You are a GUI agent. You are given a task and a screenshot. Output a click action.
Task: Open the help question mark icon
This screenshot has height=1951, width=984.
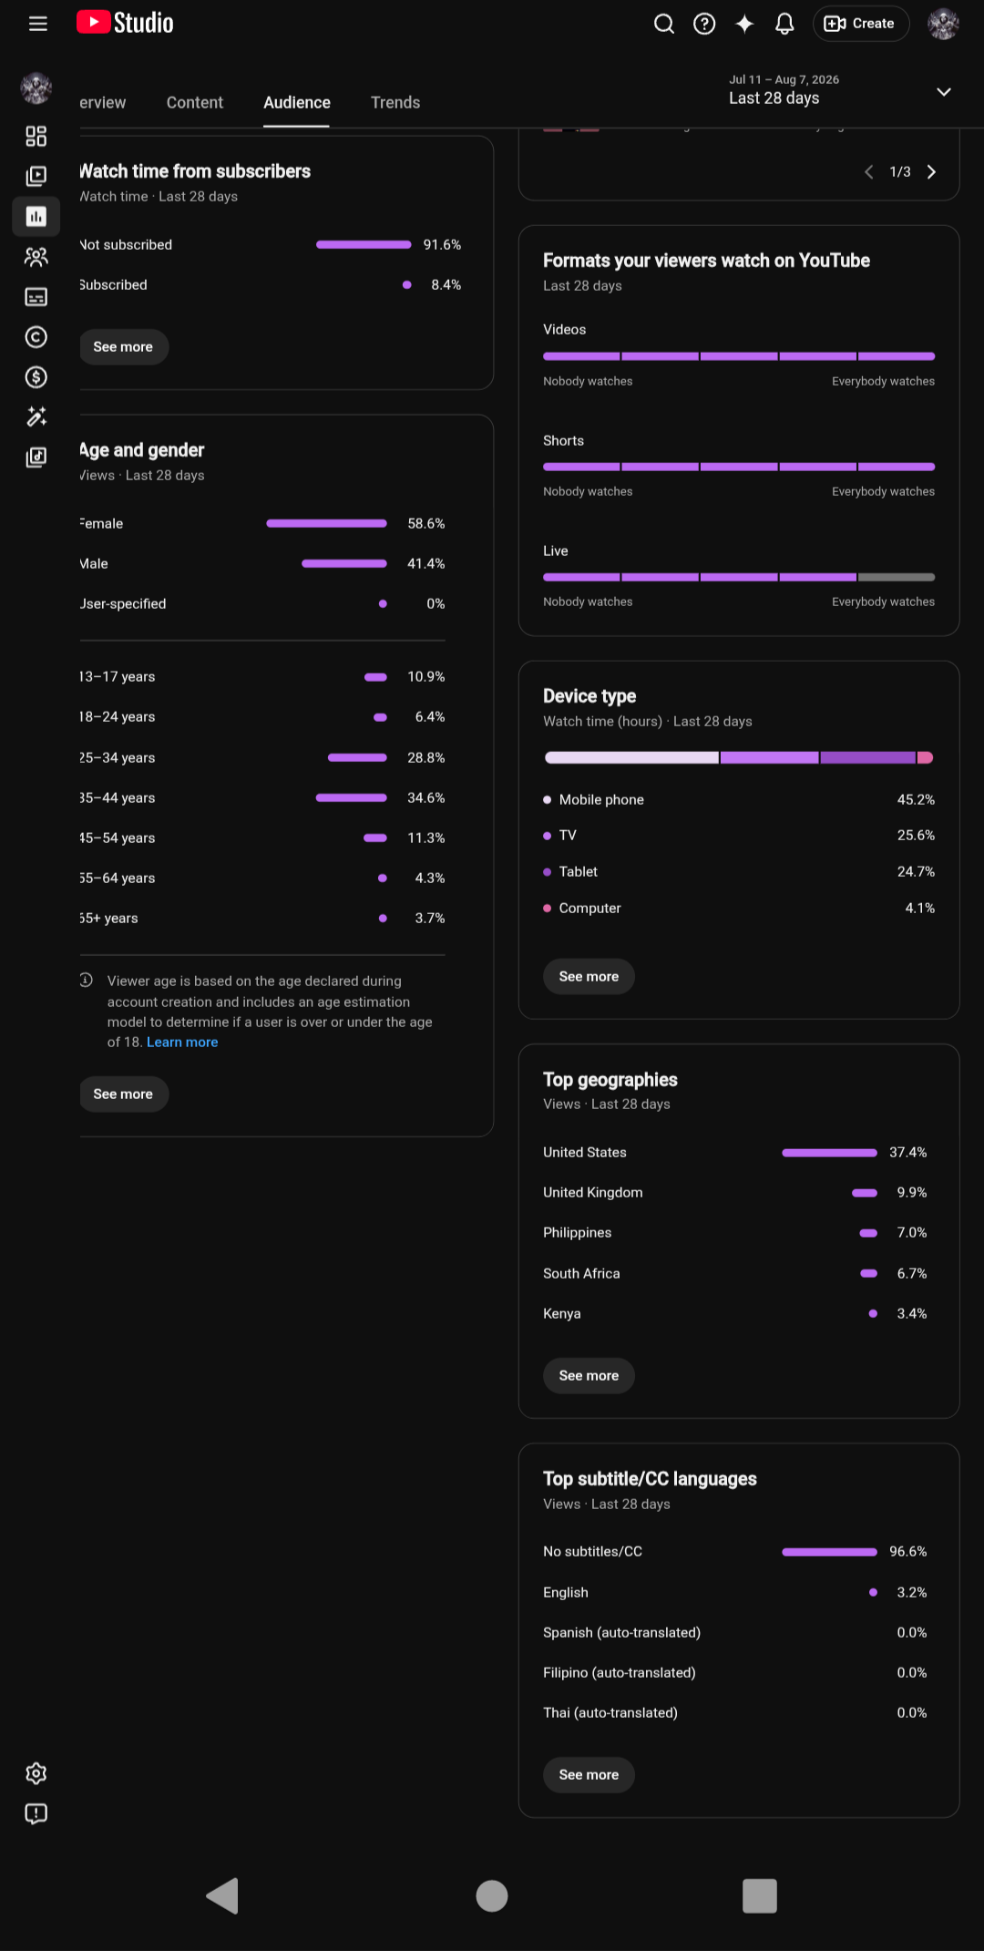click(704, 24)
